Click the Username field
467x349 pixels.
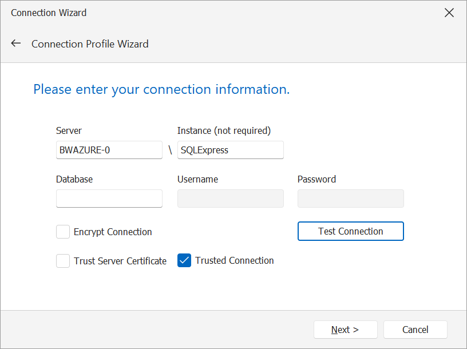230,199
